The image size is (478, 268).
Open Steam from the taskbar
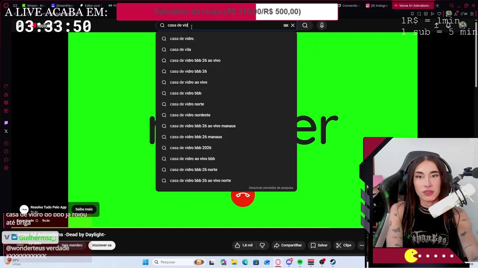(x=333, y=262)
